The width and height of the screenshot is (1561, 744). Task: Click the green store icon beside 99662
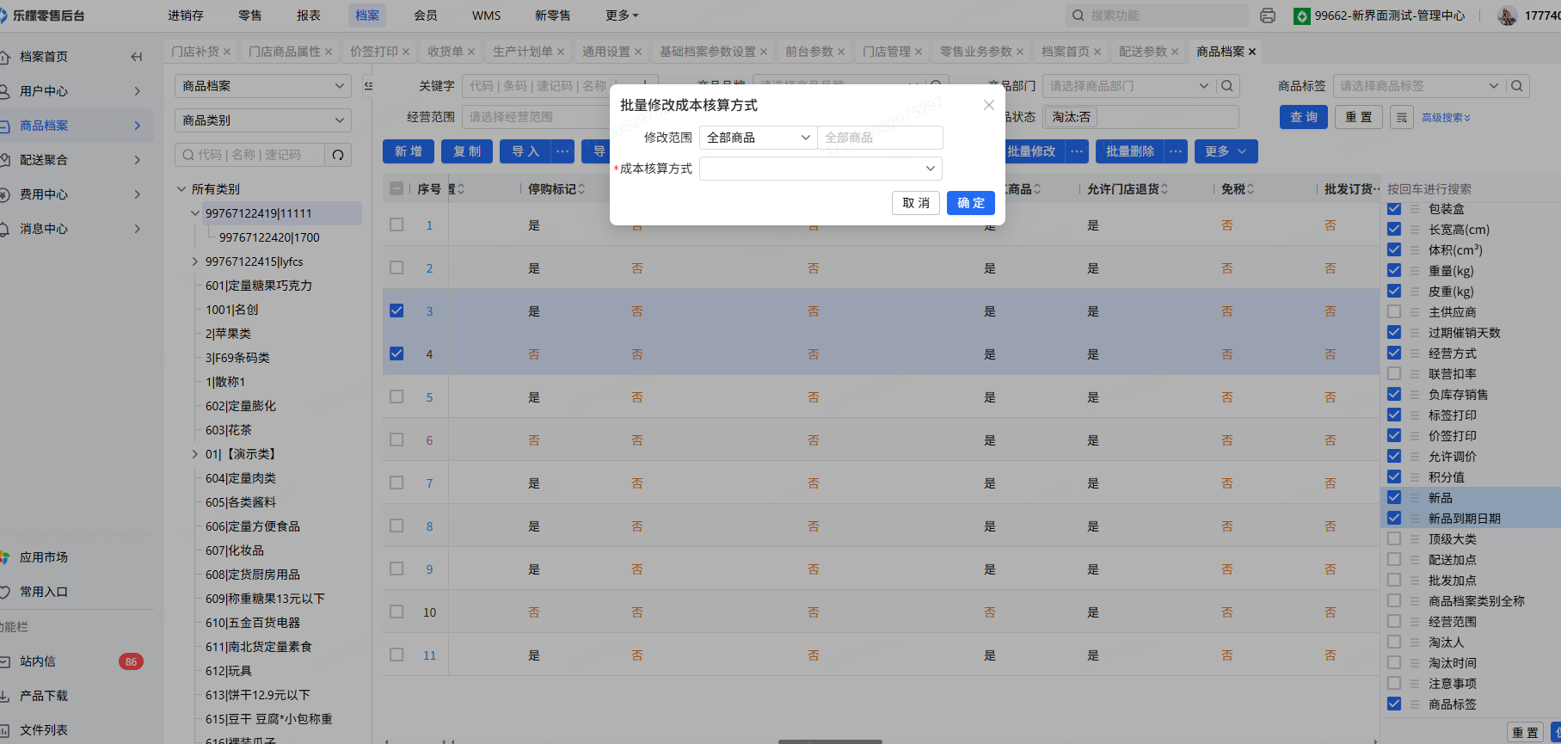(1302, 15)
